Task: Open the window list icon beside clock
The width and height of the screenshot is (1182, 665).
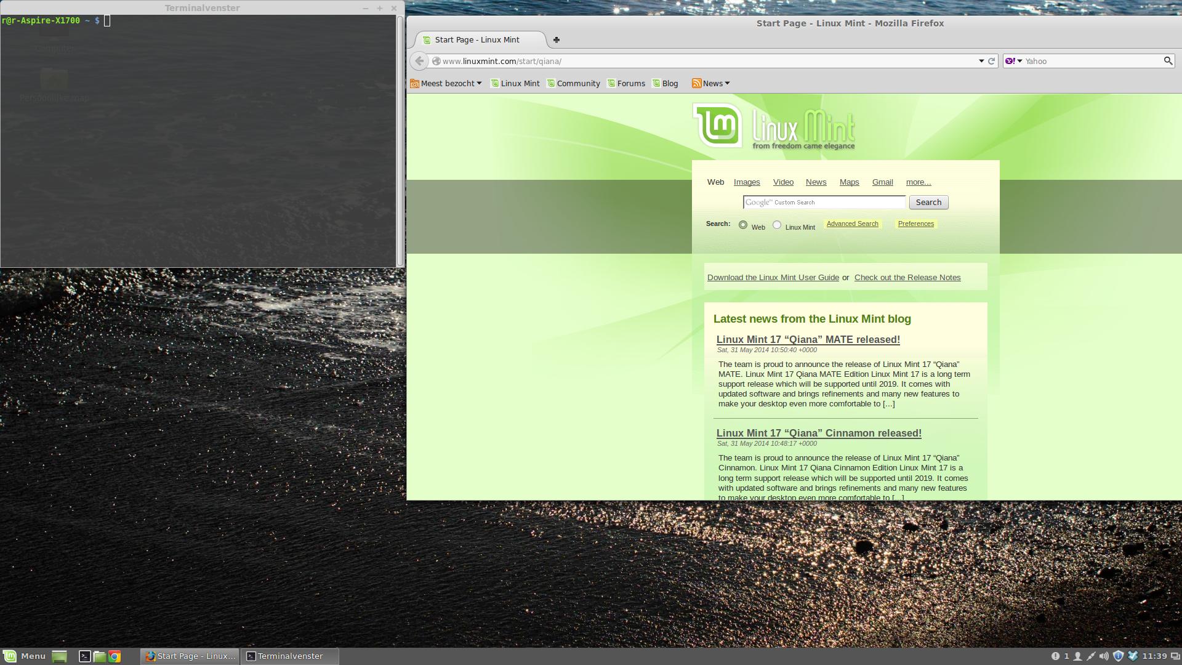Action: coord(1175,656)
